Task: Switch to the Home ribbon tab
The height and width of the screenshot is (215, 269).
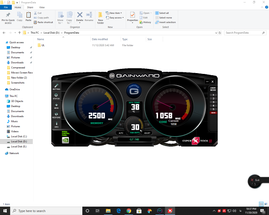Action: coord(18,8)
